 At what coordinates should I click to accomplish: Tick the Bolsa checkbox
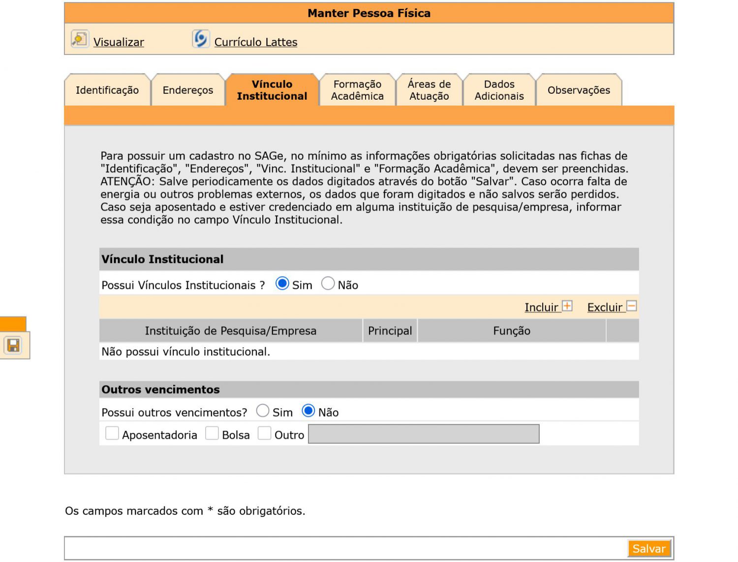[212, 433]
